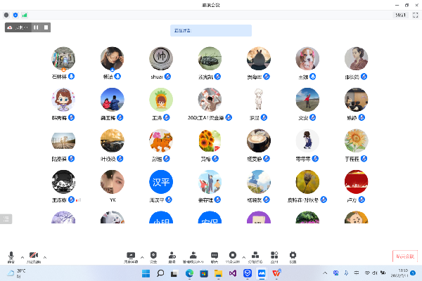Click the red leave meeting button
422x281 pixels.
(x=404, y=256)
